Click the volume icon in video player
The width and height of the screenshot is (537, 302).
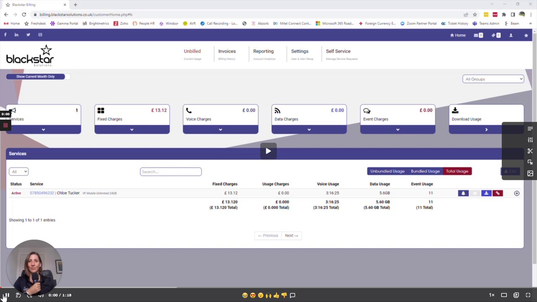pos(41,295)
